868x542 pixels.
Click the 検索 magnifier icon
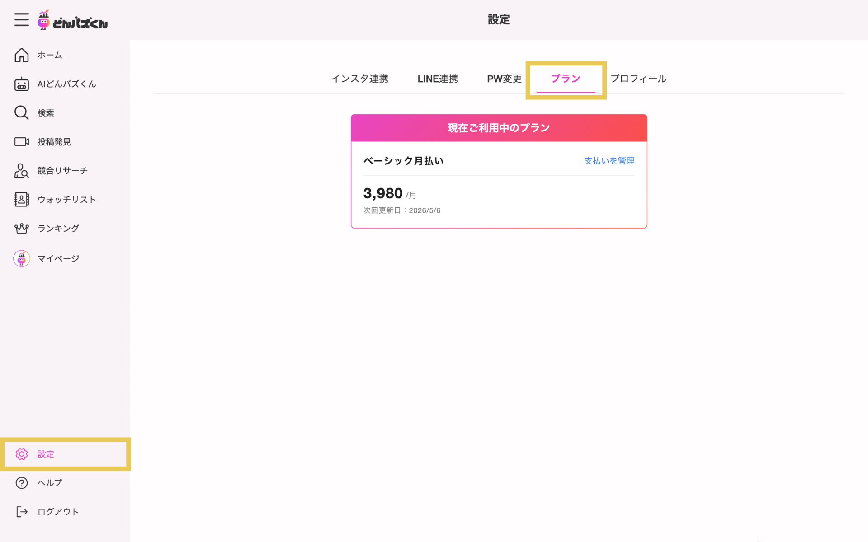coord(22,113)
